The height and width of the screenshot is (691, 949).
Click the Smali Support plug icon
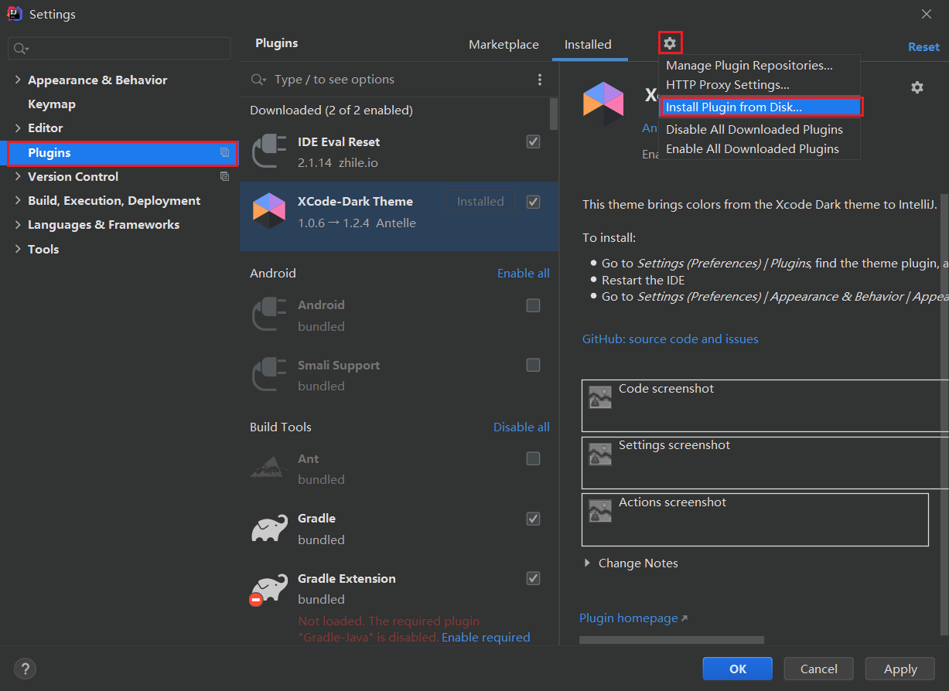coord(268,375)
